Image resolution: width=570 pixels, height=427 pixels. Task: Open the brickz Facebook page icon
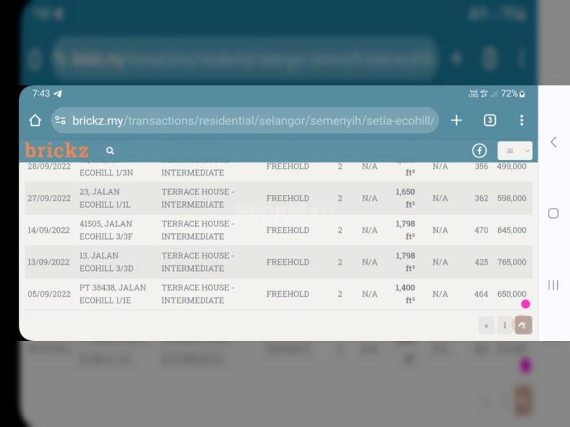point(480,151)
